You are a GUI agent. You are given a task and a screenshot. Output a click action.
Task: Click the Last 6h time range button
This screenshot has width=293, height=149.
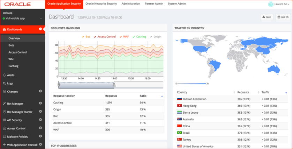283,17
